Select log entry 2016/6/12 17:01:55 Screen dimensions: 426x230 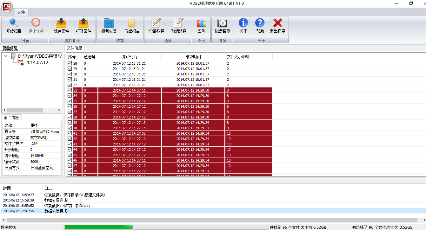click(x=18, y=211)
